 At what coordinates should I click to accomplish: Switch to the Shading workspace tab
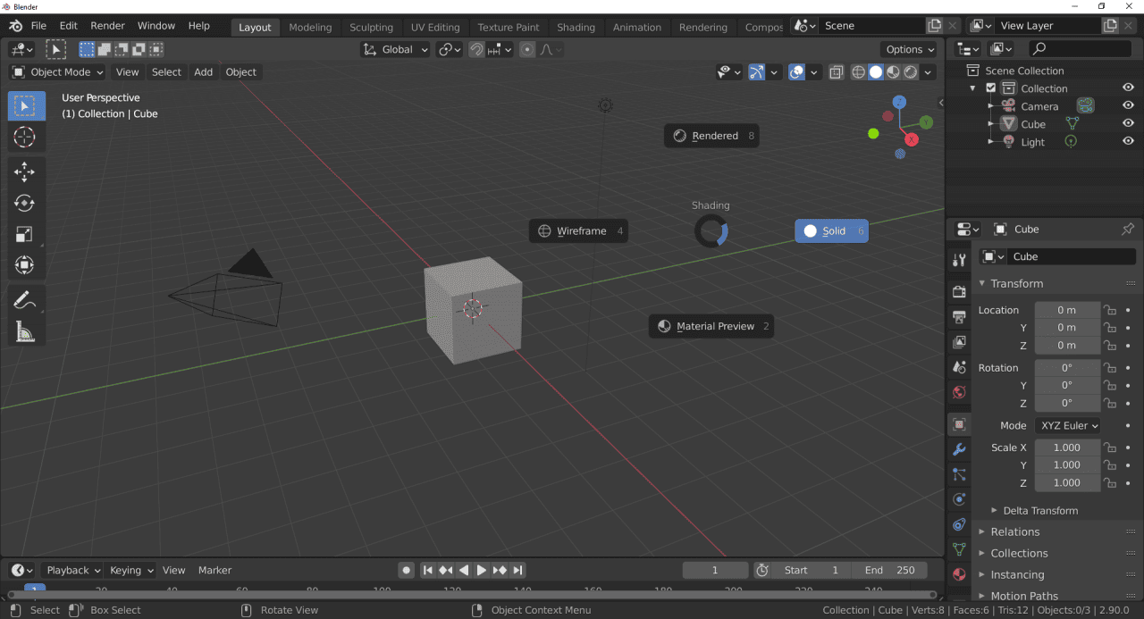576,27
